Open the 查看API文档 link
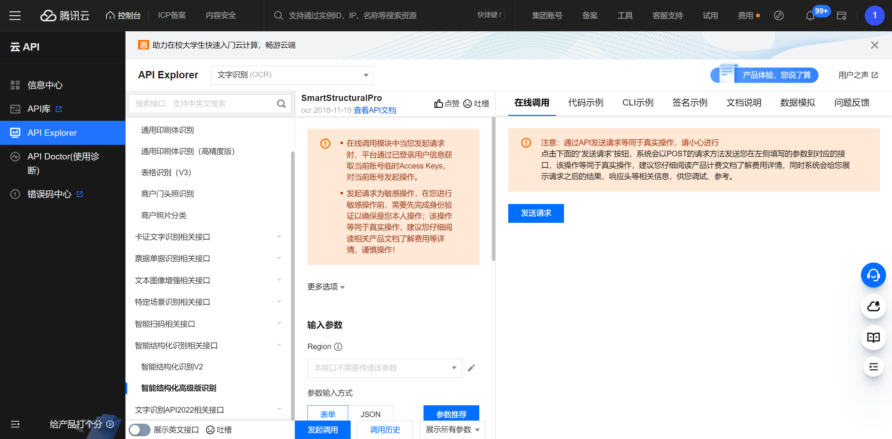The width and height of the screenshot is (892, 439). coord(375,110)
